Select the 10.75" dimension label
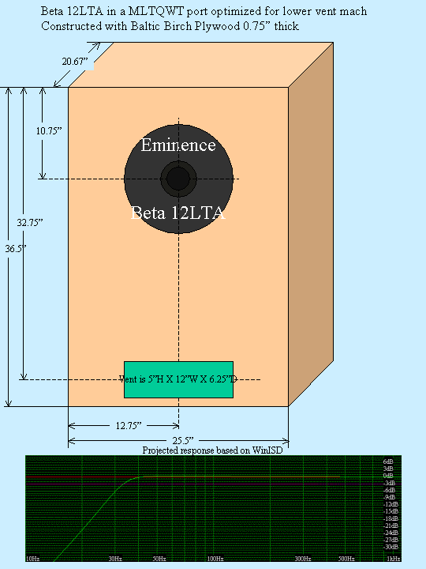This screenshot has width=426, height=569. (x=49, y=130)
